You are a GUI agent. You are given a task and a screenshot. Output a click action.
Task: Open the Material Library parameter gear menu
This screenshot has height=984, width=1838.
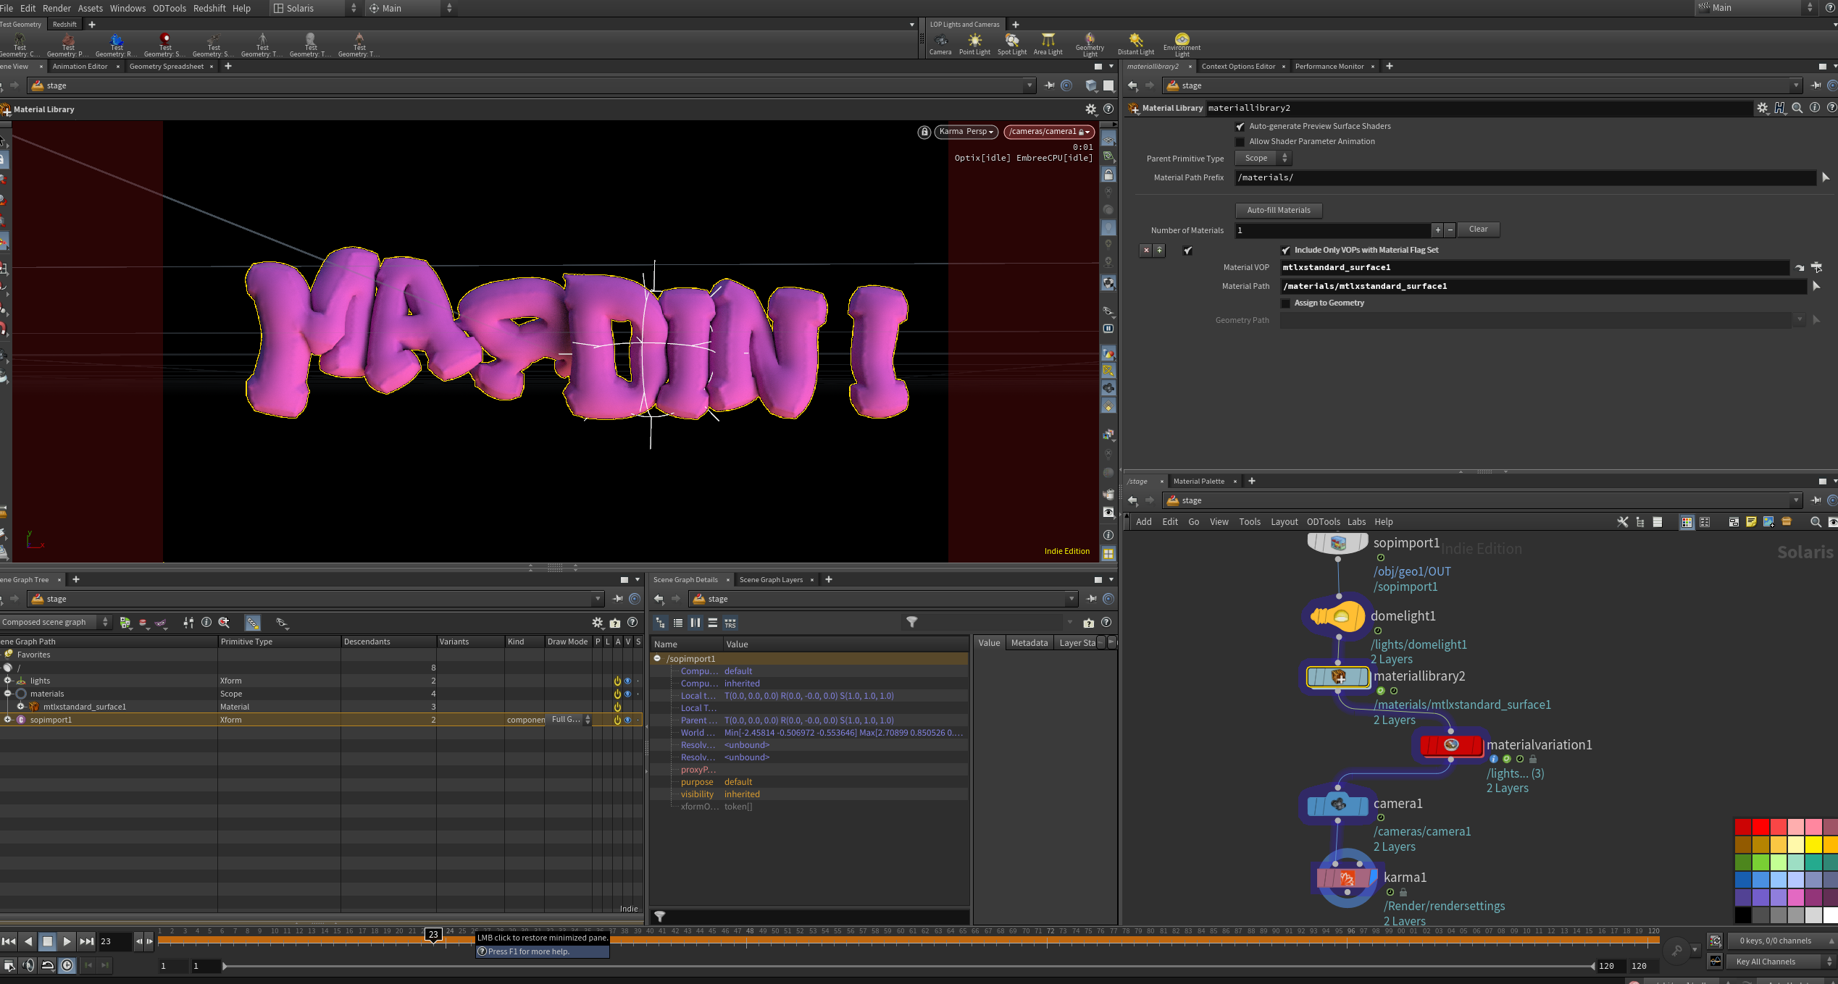pos(1763,108)
